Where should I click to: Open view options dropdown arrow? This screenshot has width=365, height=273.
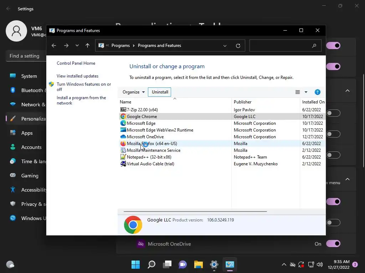[306, 92]
